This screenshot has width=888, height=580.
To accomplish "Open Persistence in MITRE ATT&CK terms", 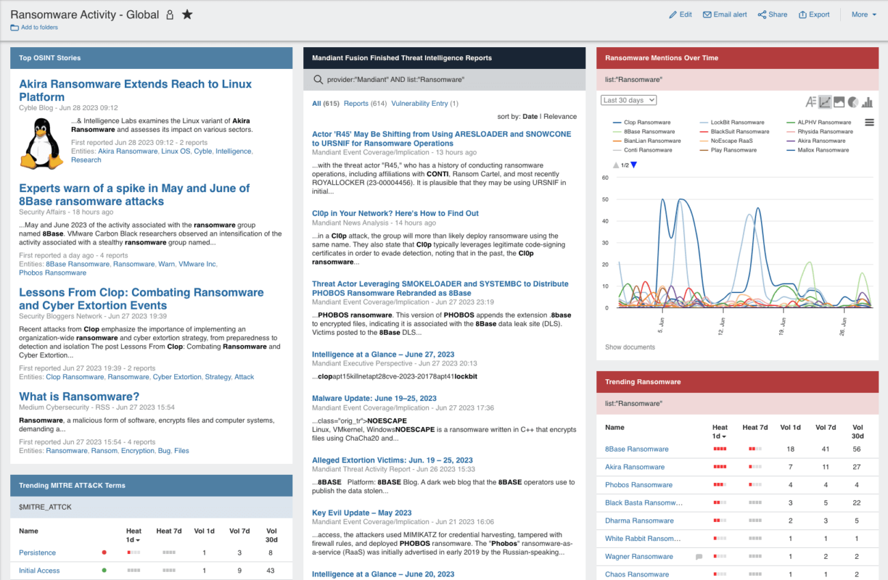I will pos(38,553).
